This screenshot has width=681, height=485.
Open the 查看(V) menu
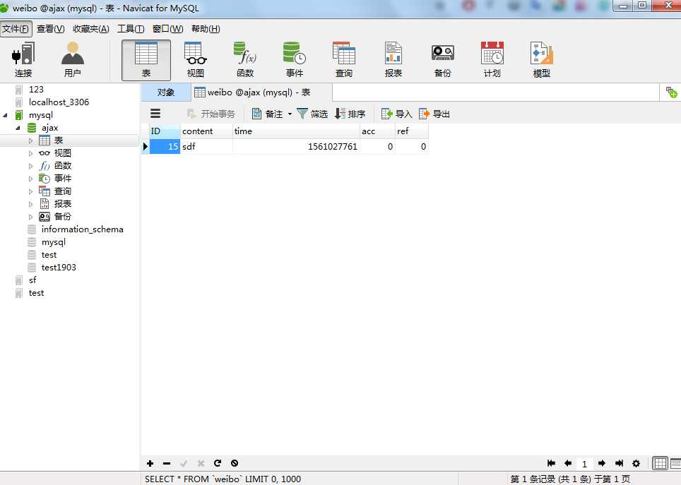50,29
